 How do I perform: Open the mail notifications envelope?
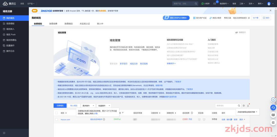[215, 4]
